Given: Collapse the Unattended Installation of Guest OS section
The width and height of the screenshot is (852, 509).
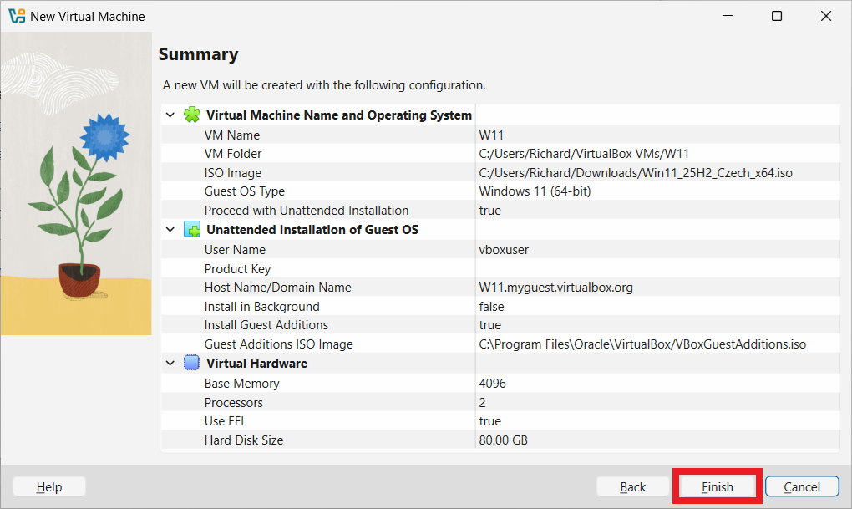Looking at the screenshot, I should 170,230.
